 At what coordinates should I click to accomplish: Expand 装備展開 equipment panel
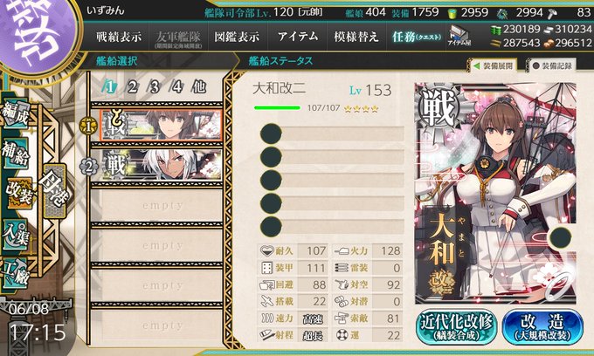point(494,65)
